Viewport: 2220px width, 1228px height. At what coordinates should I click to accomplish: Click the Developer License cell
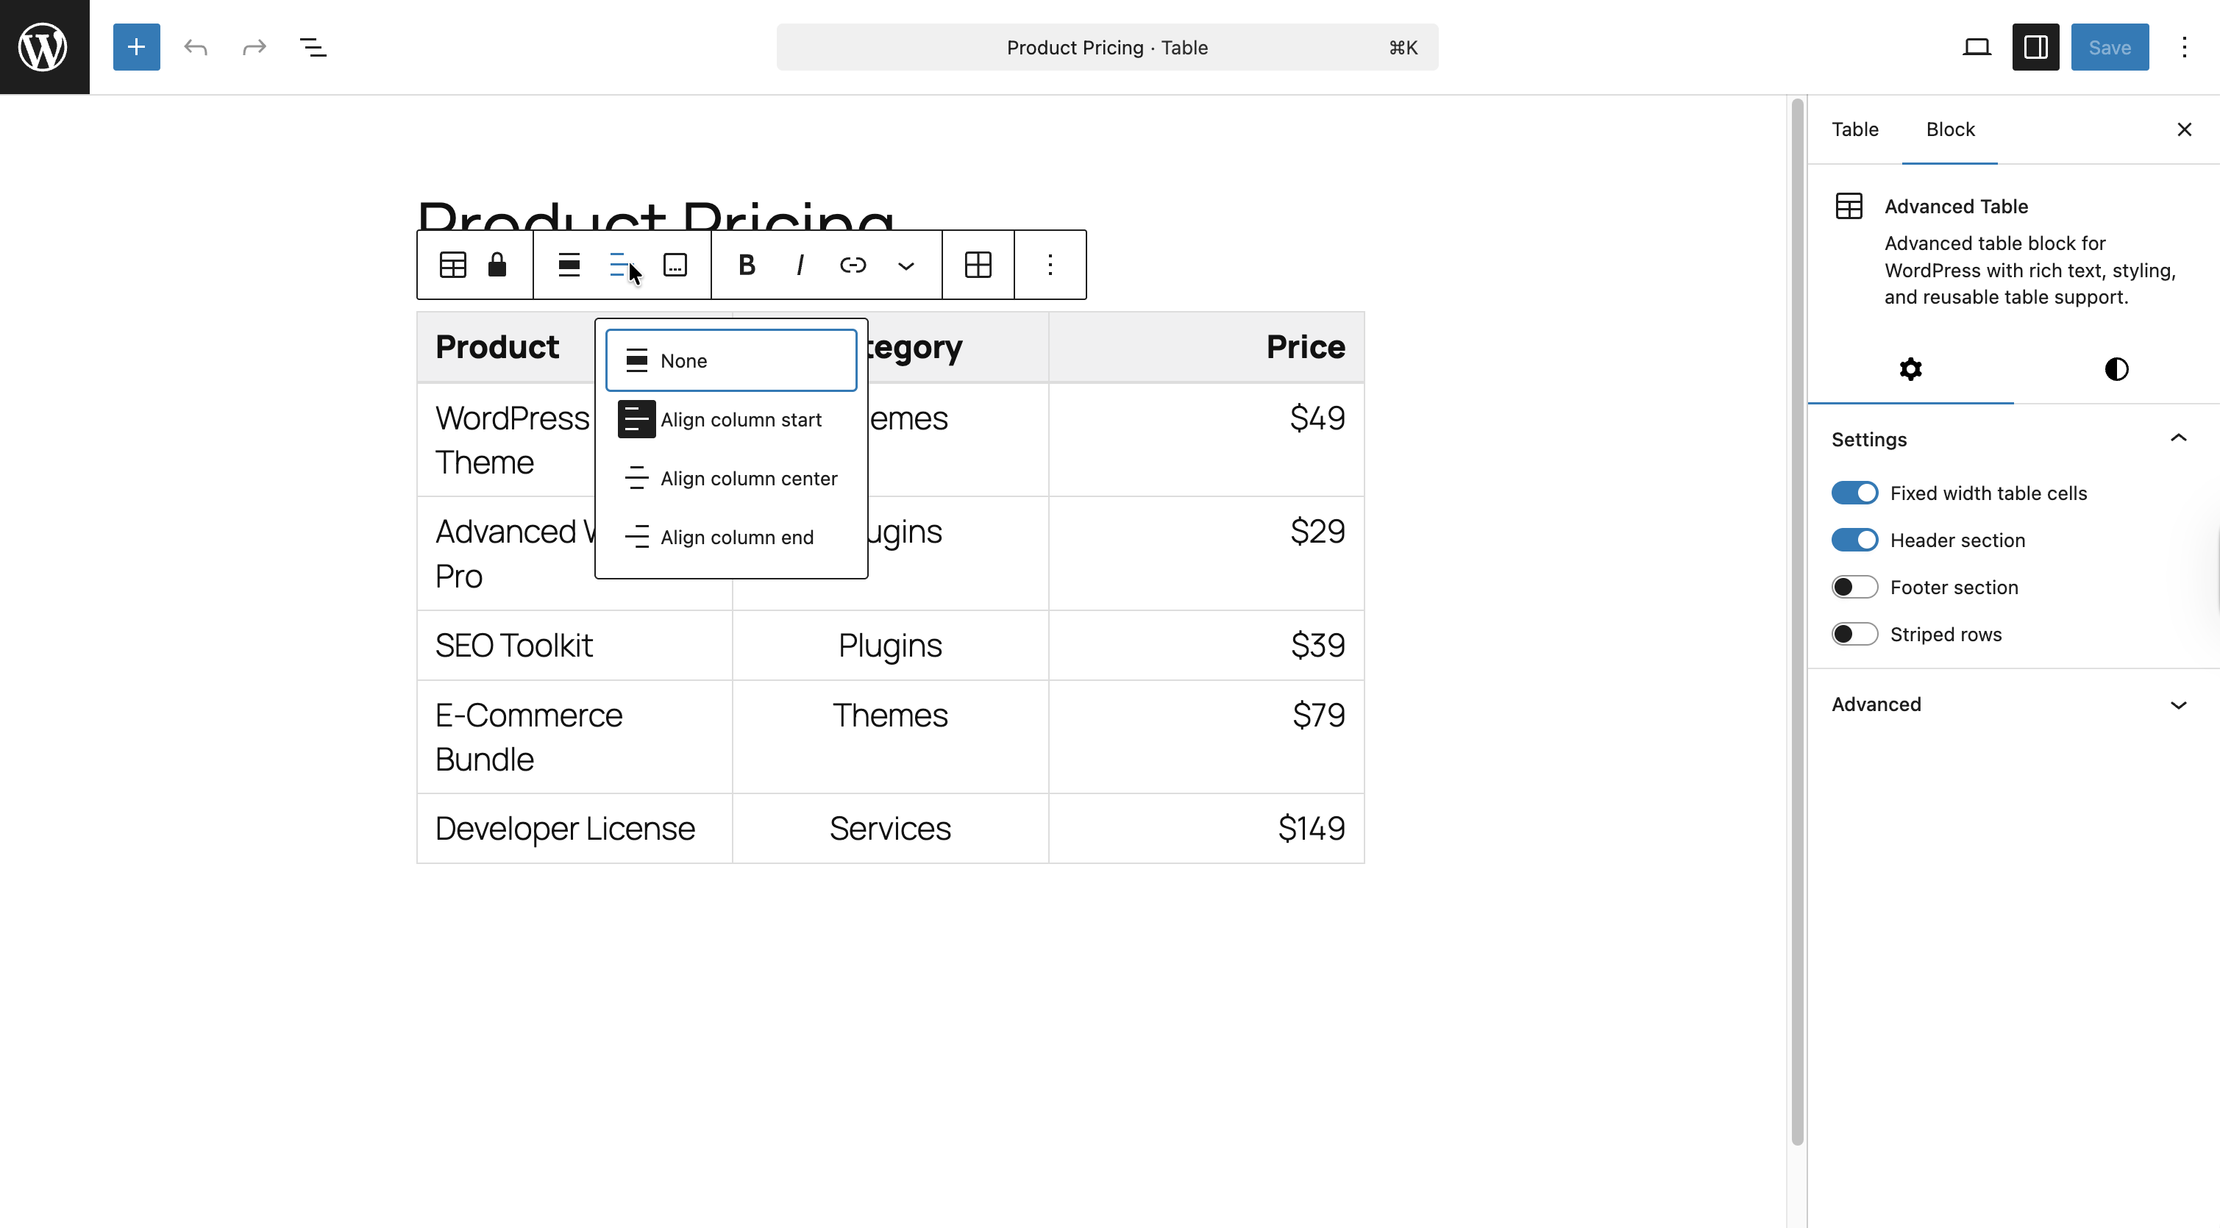click(x=574, y=829)
